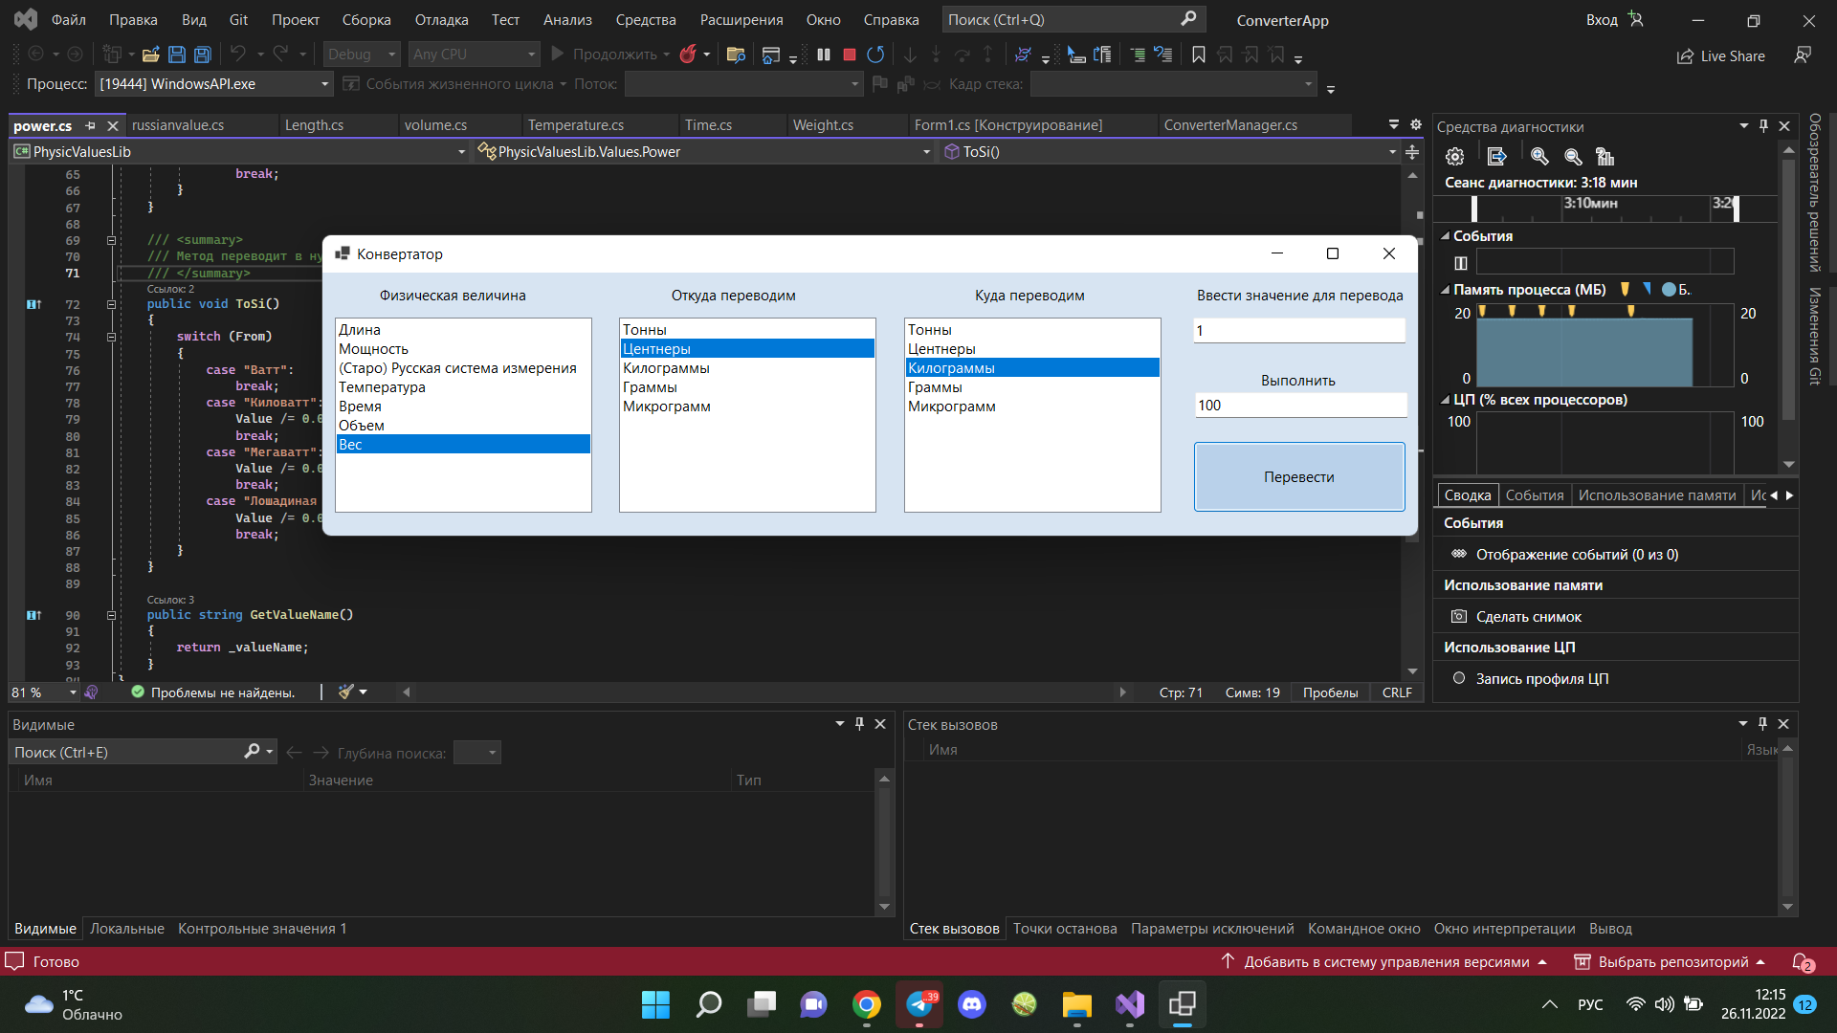The image size is (1837, 1033).
Task: Open the Git menu
Action: [237, 19]
